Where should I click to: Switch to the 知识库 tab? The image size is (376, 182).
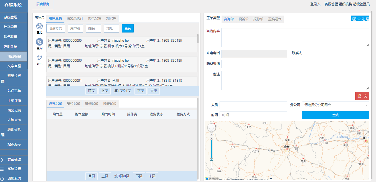click(x=111, y=18)
